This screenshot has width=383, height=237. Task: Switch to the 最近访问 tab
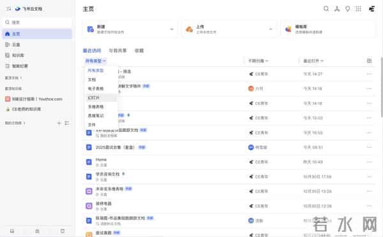click(92, 50)
